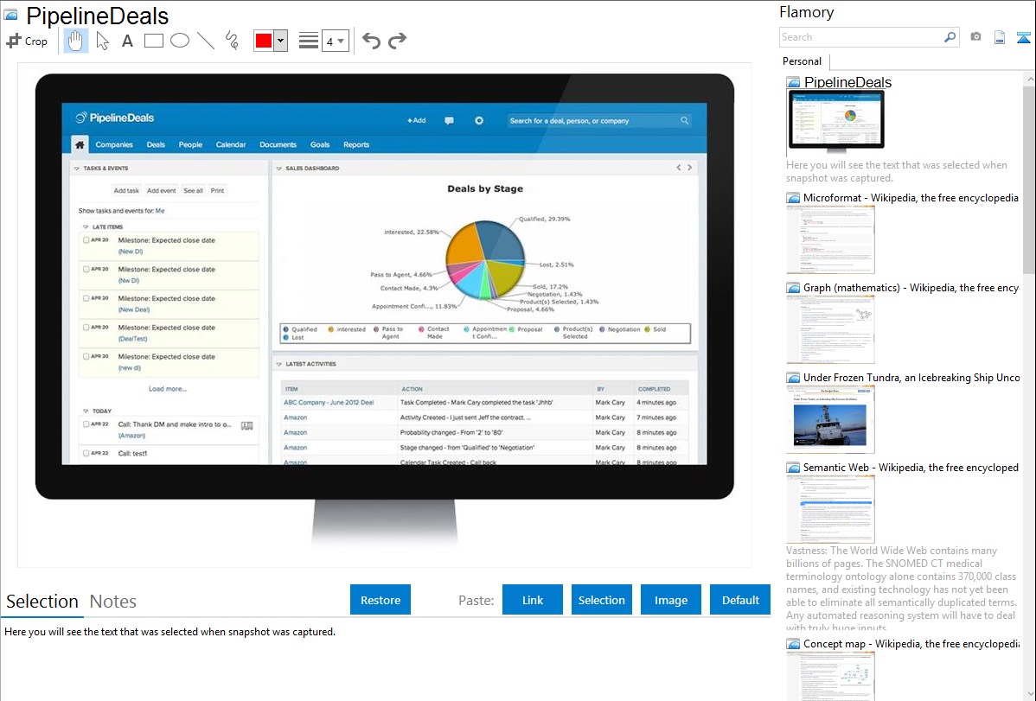Click the grey description under the PipelineDeals thumbnail
Image resolution: width=1036 pixels, height=701 pixels.
click(897, 172)
